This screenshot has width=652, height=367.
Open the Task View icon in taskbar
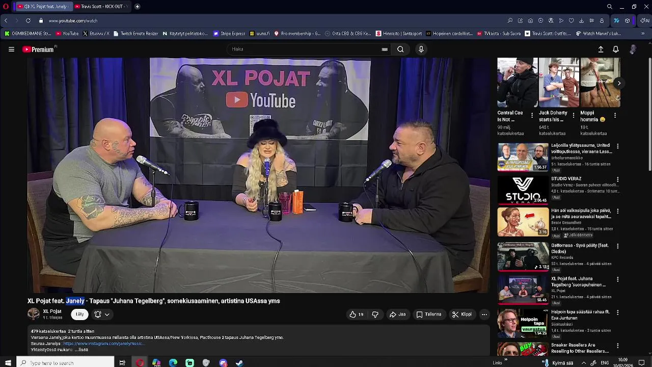tap(122, 363)
